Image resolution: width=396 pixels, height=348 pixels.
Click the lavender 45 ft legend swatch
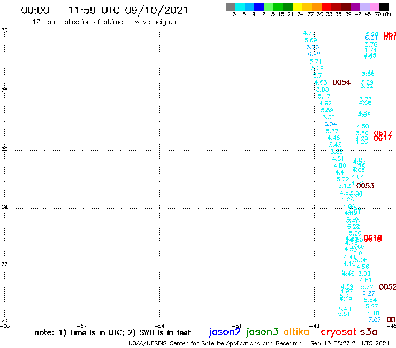pyautogui.click(x=364, y=6)
